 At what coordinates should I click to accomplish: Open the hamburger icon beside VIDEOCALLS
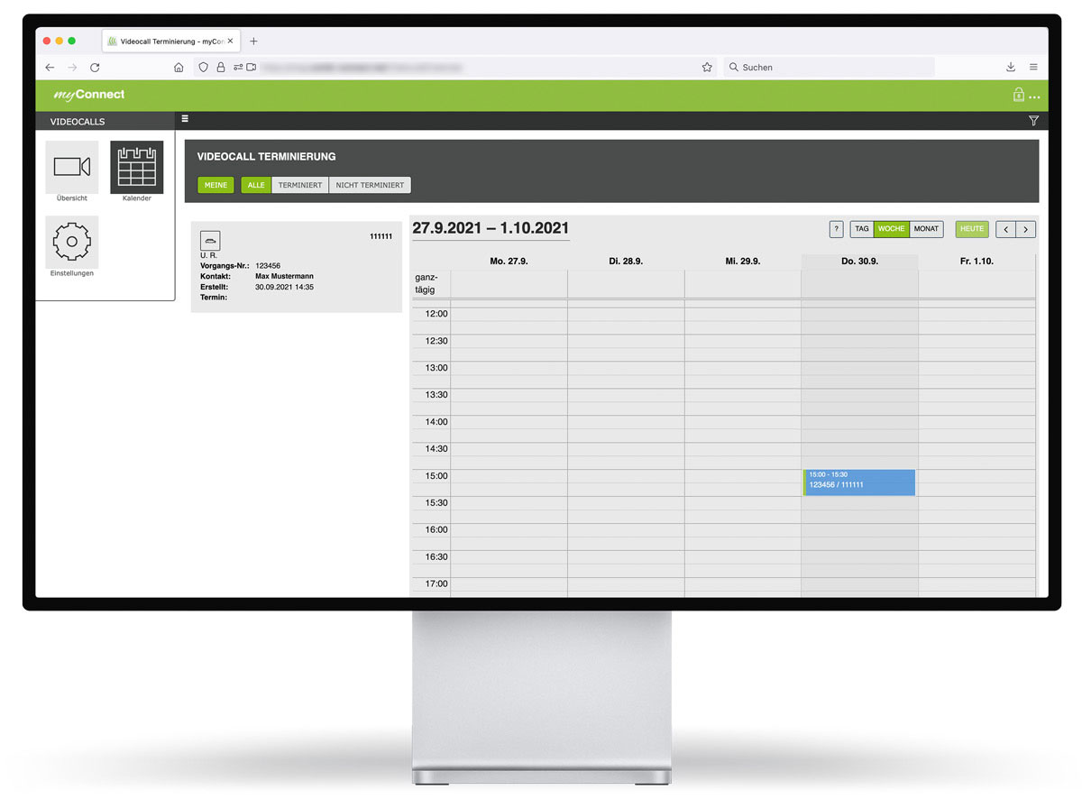pos(184,118)
